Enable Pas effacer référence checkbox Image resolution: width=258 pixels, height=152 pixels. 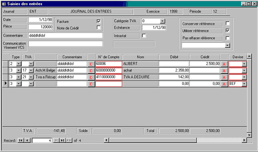pos(227,38)
